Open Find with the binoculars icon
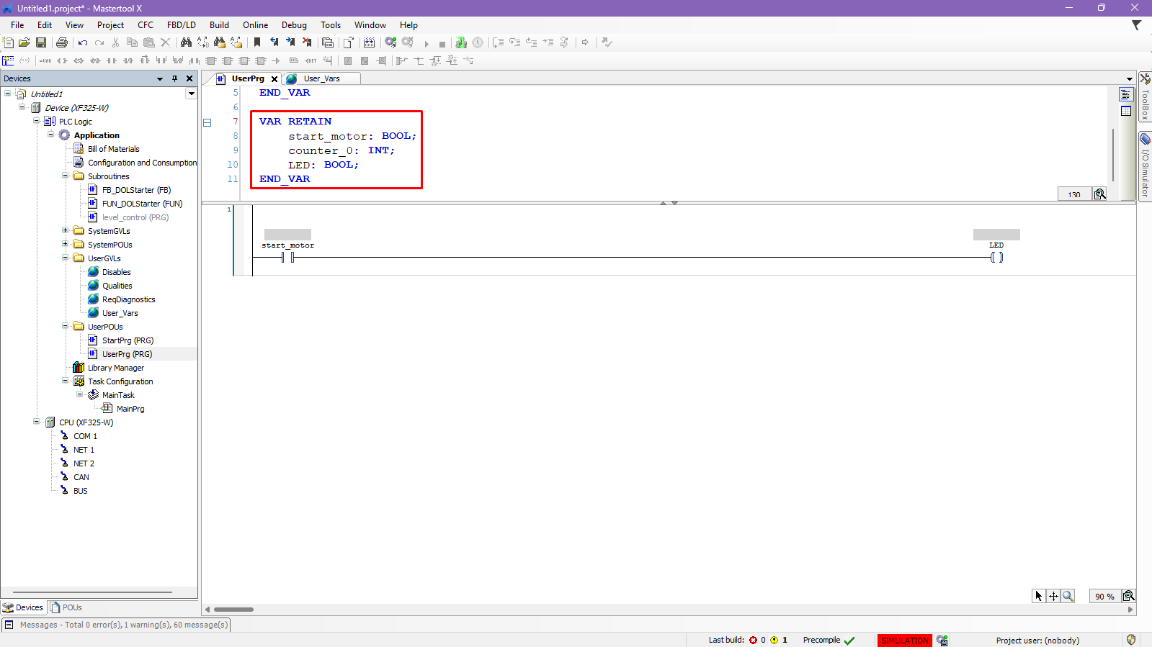 coord(186,42)
